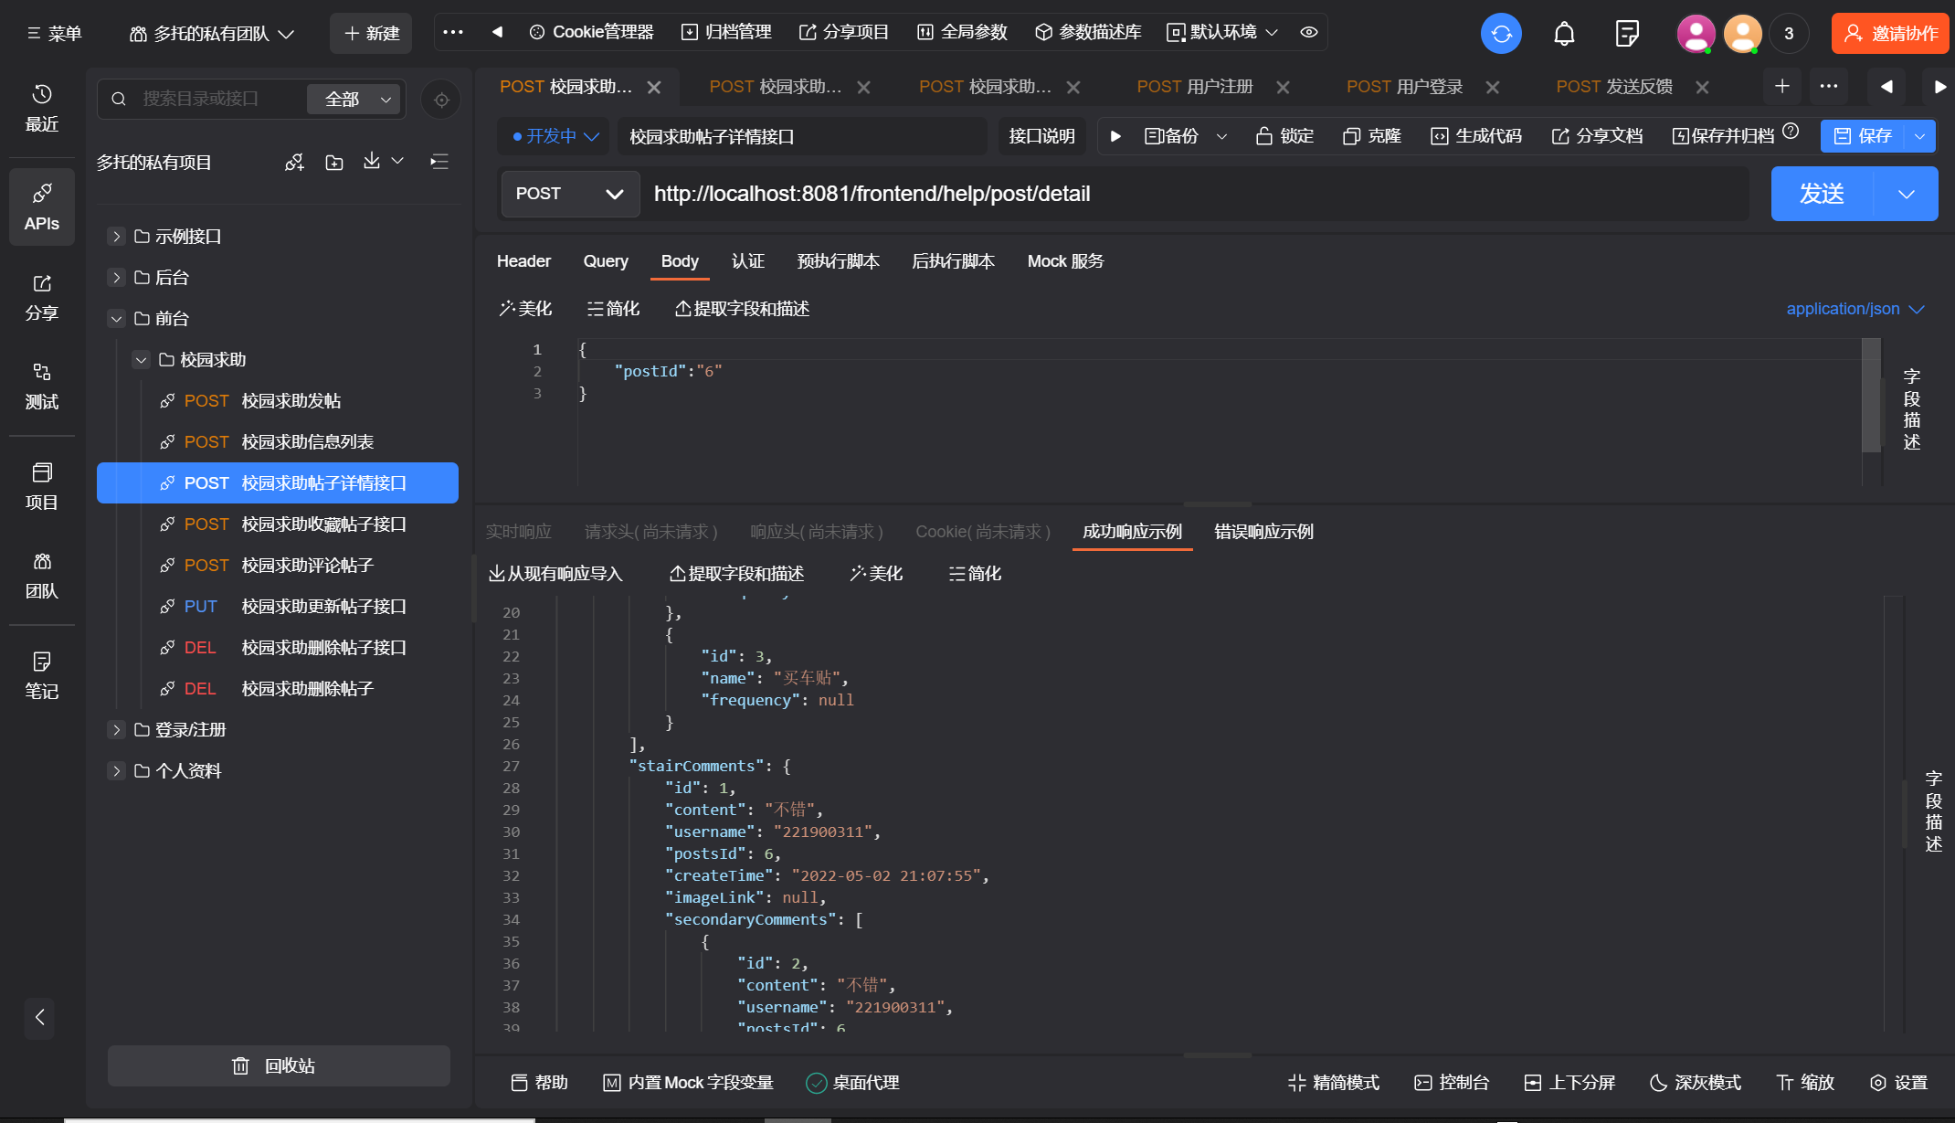Toggle Dark Gray mode
Viewport: 1955px width, 1123px height.
click(1696, 1082)
